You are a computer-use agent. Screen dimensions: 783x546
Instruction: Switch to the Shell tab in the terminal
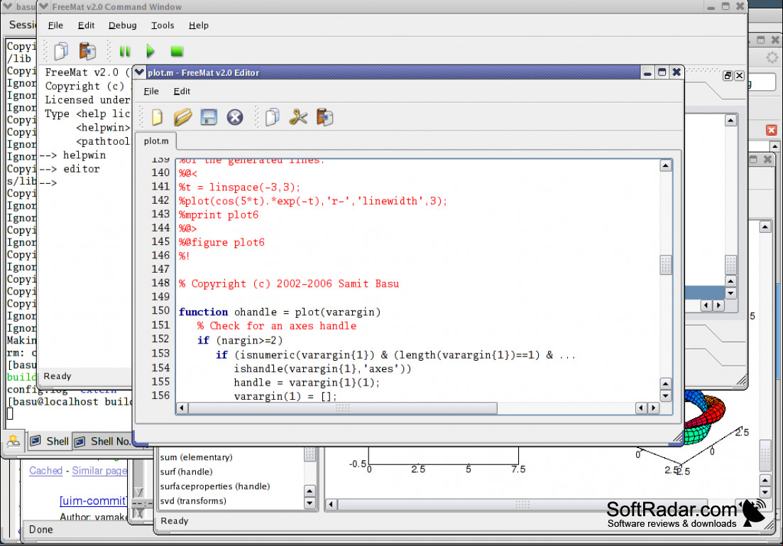tap(50, 442)
